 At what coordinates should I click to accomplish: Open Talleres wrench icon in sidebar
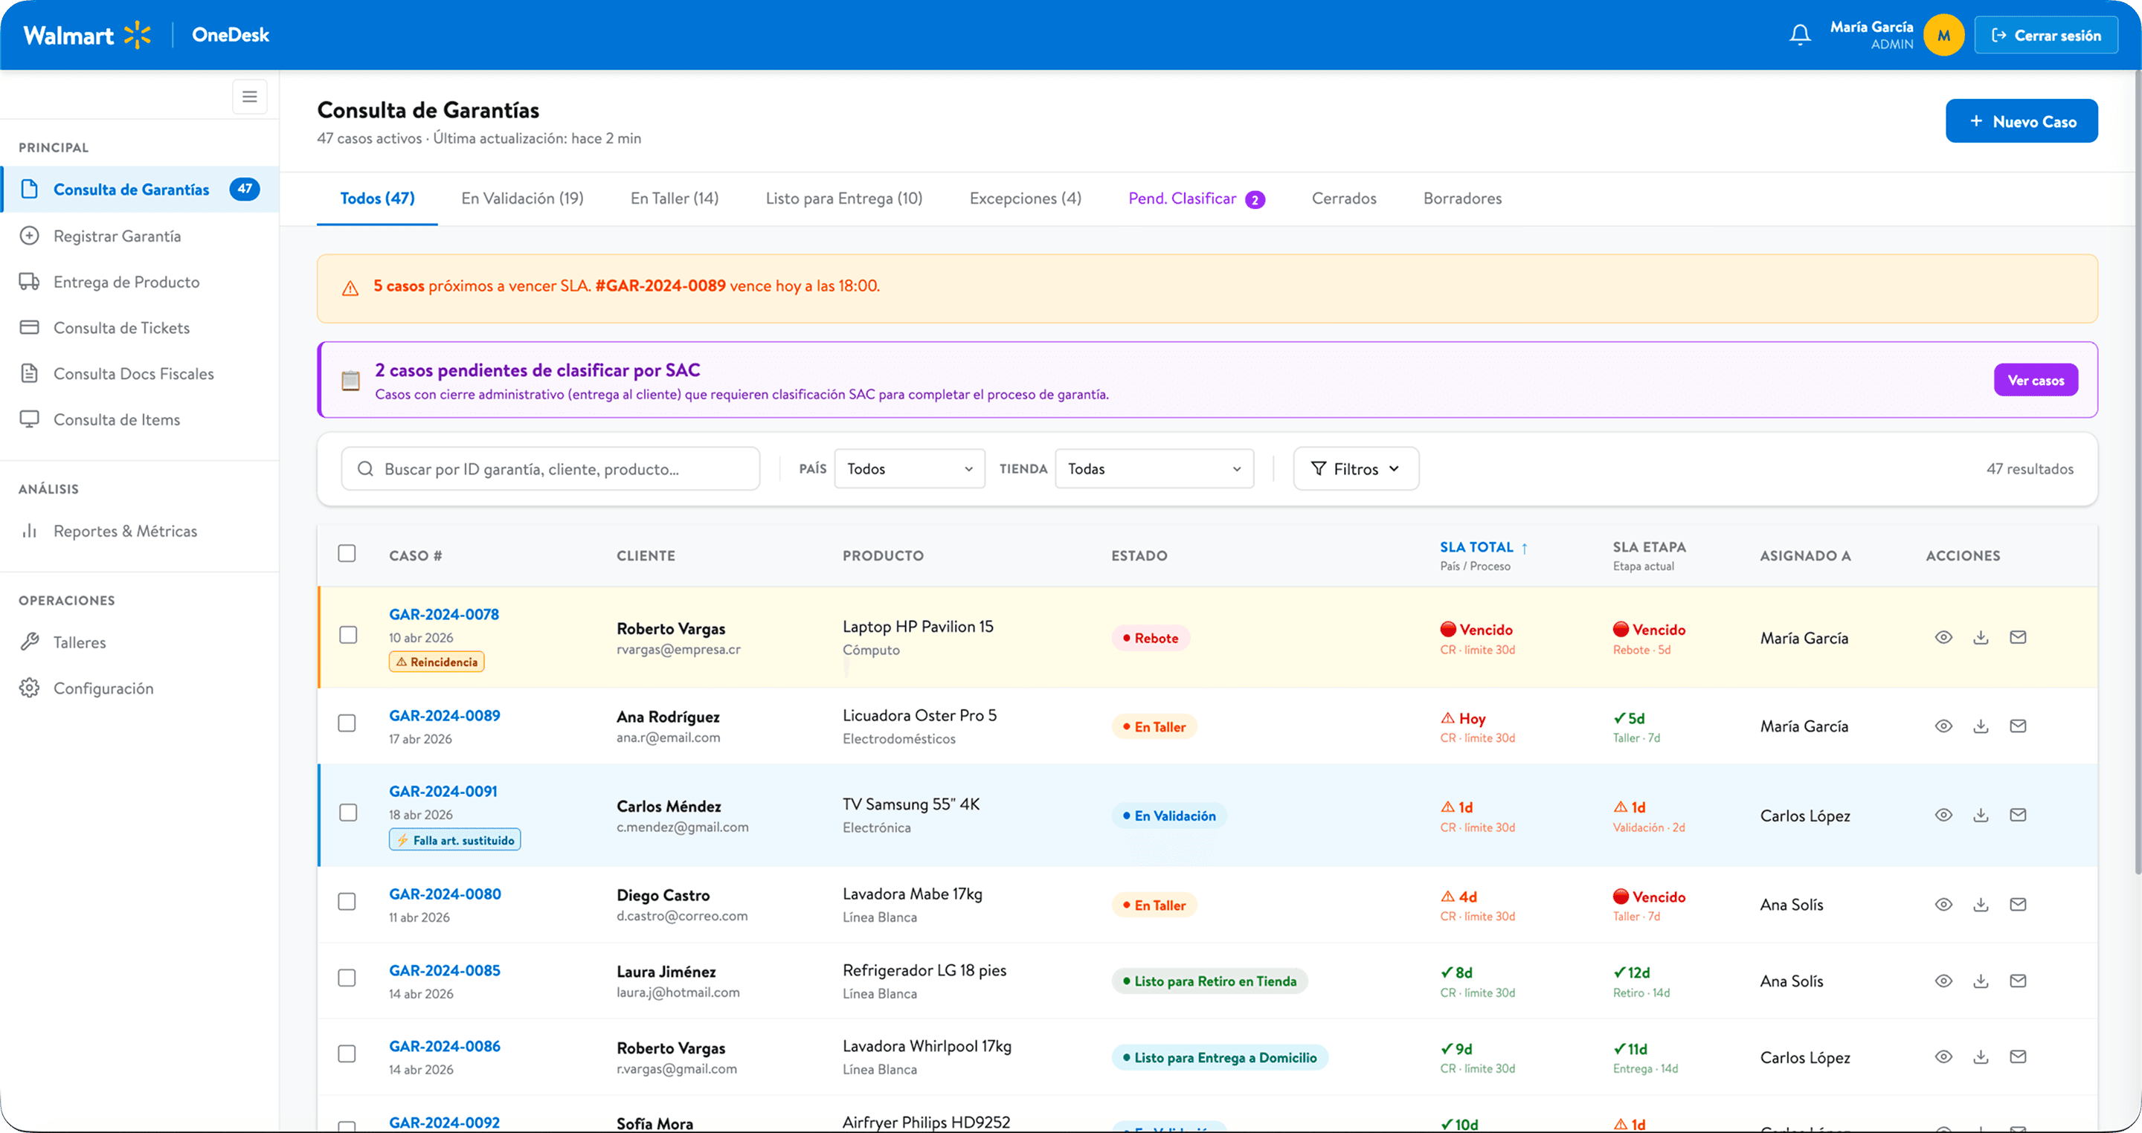30,642
